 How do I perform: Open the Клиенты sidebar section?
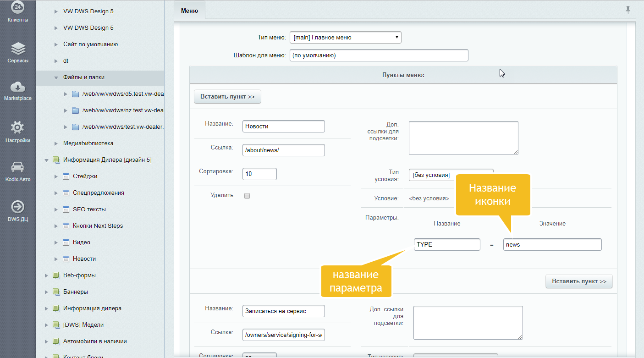pyautogui.click(x=18, y=12)
